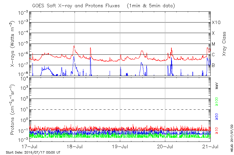The height and width of the screenshot is (155, 234).
Task: Select the 'X-rays (Watts m⁻²)' y-axis label
Action: click(x=13, y=44)
